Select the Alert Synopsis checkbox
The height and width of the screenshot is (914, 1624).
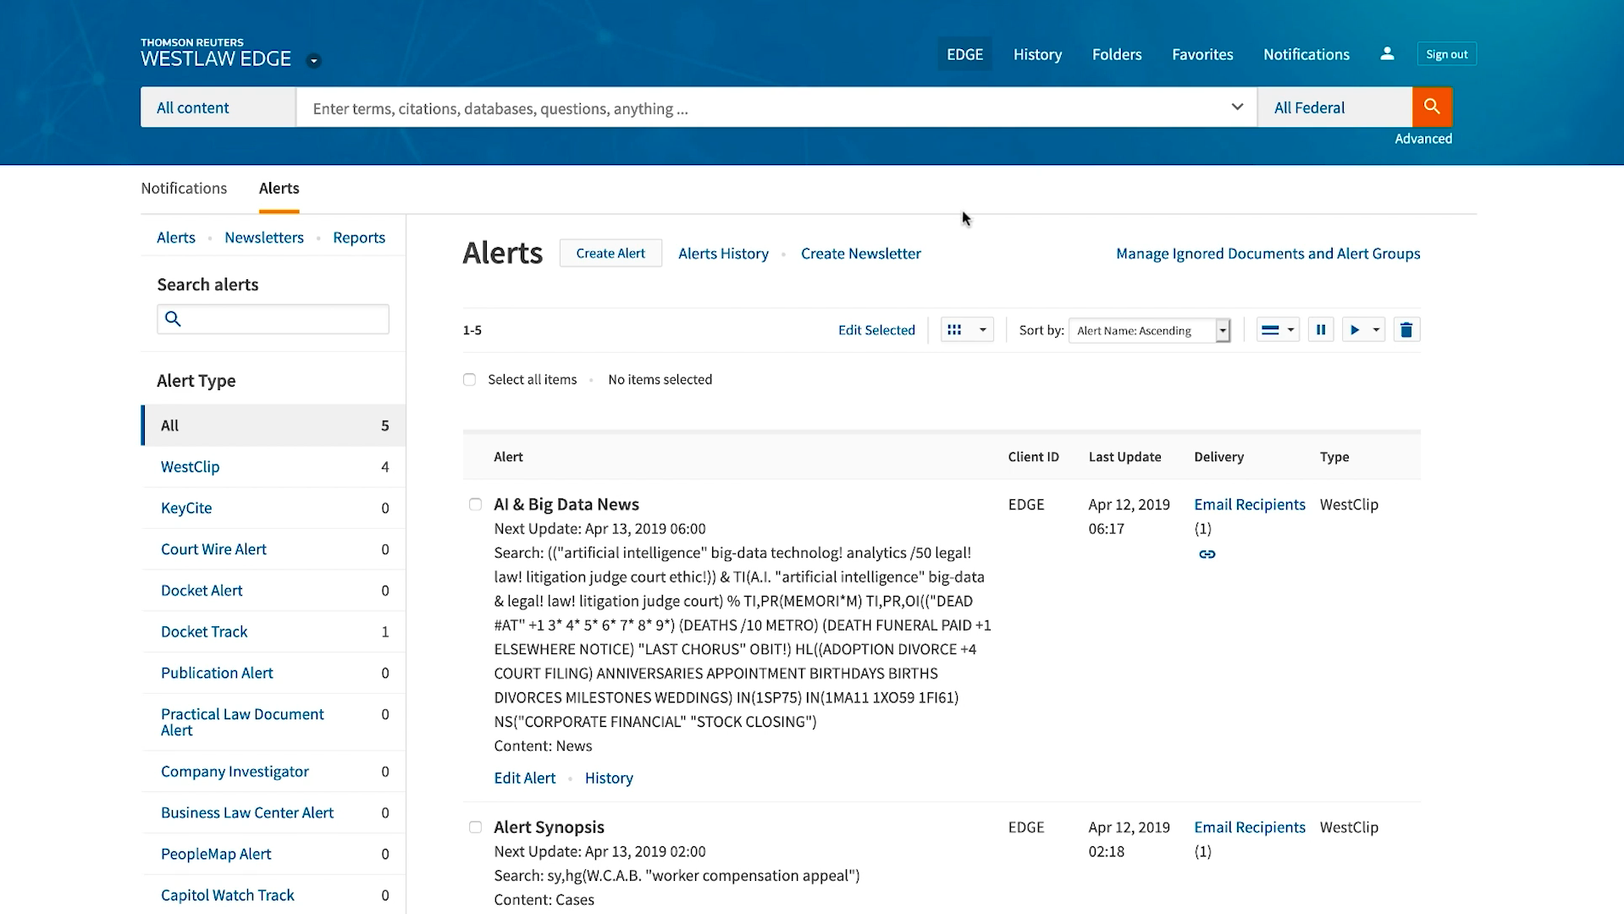(x=476, y=828)
